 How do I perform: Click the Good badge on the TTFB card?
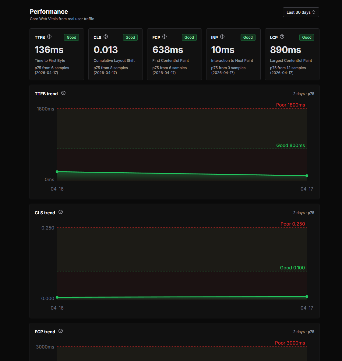tap(71, 37)
